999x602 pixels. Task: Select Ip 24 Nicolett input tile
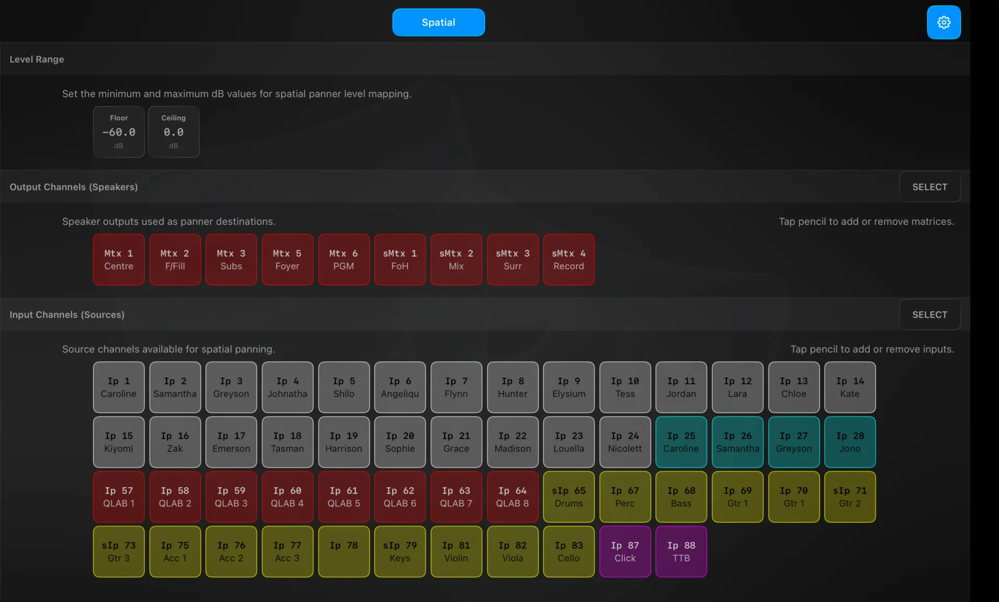(x=625, y=442)
